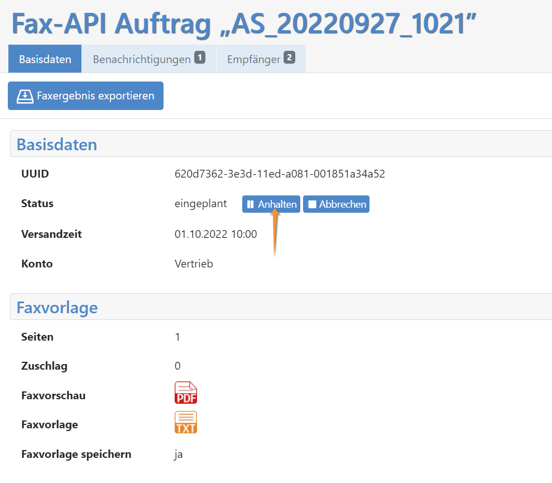Click the status text eingeplant
Image resolution: width=552 pixels, height=483 pixels.
click(x=201, y=204)
